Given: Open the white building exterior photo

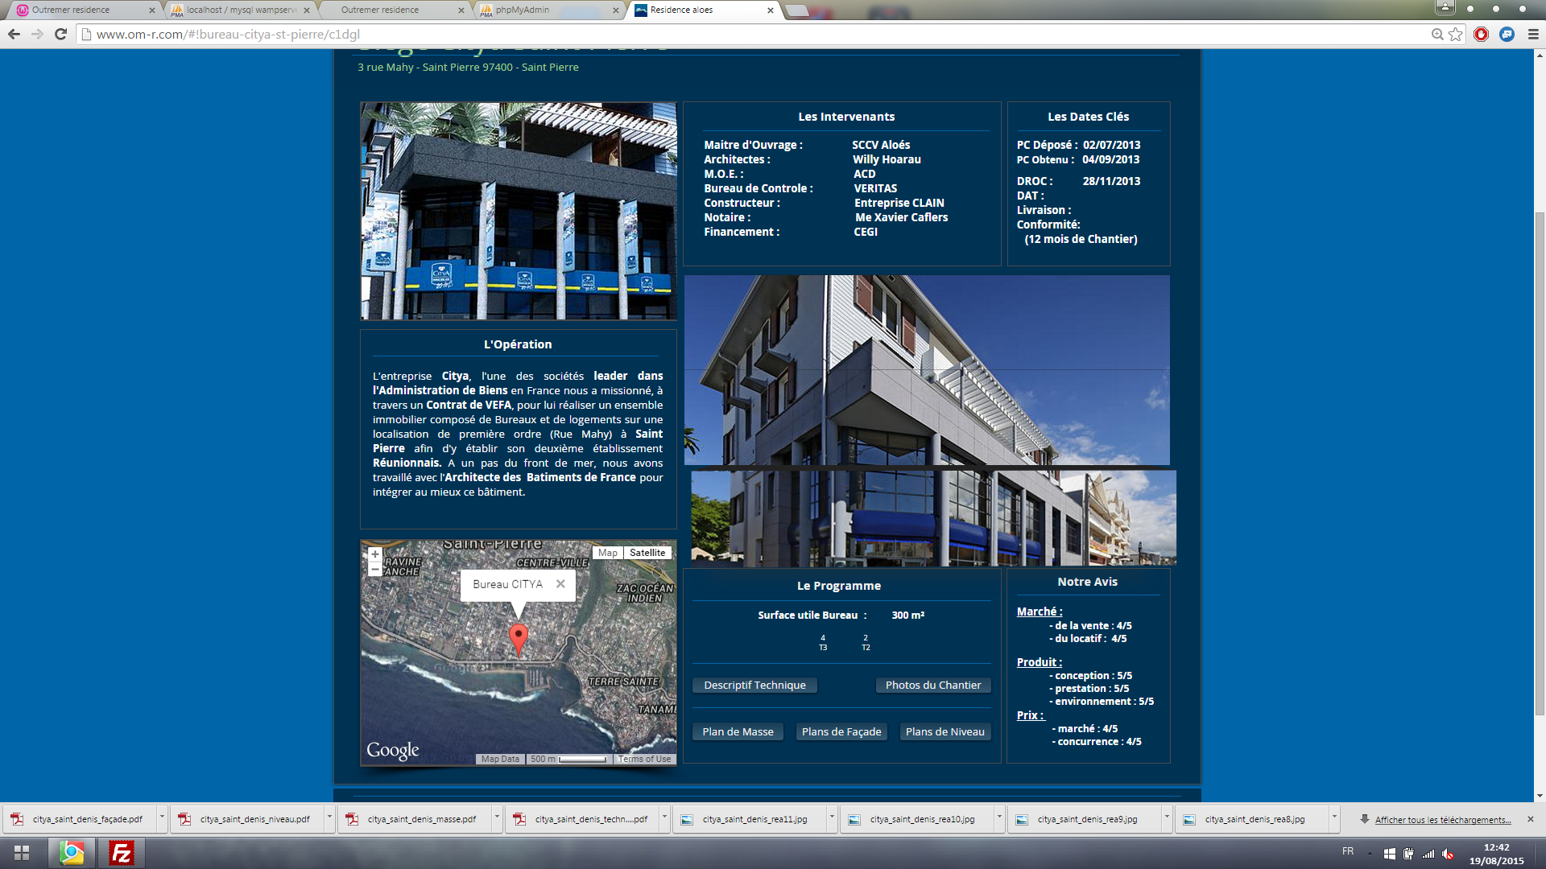Looking at the screenshot, I should pos(927,370).
